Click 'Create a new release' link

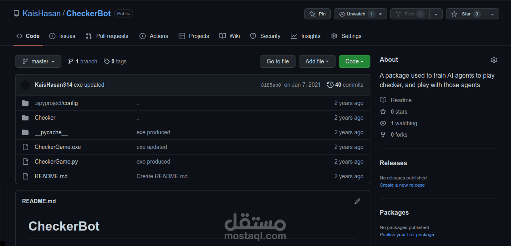tap(402, 185)
